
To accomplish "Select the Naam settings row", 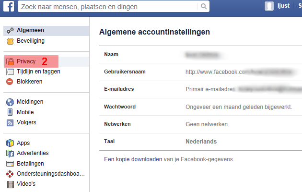I will tap(200, 55).
